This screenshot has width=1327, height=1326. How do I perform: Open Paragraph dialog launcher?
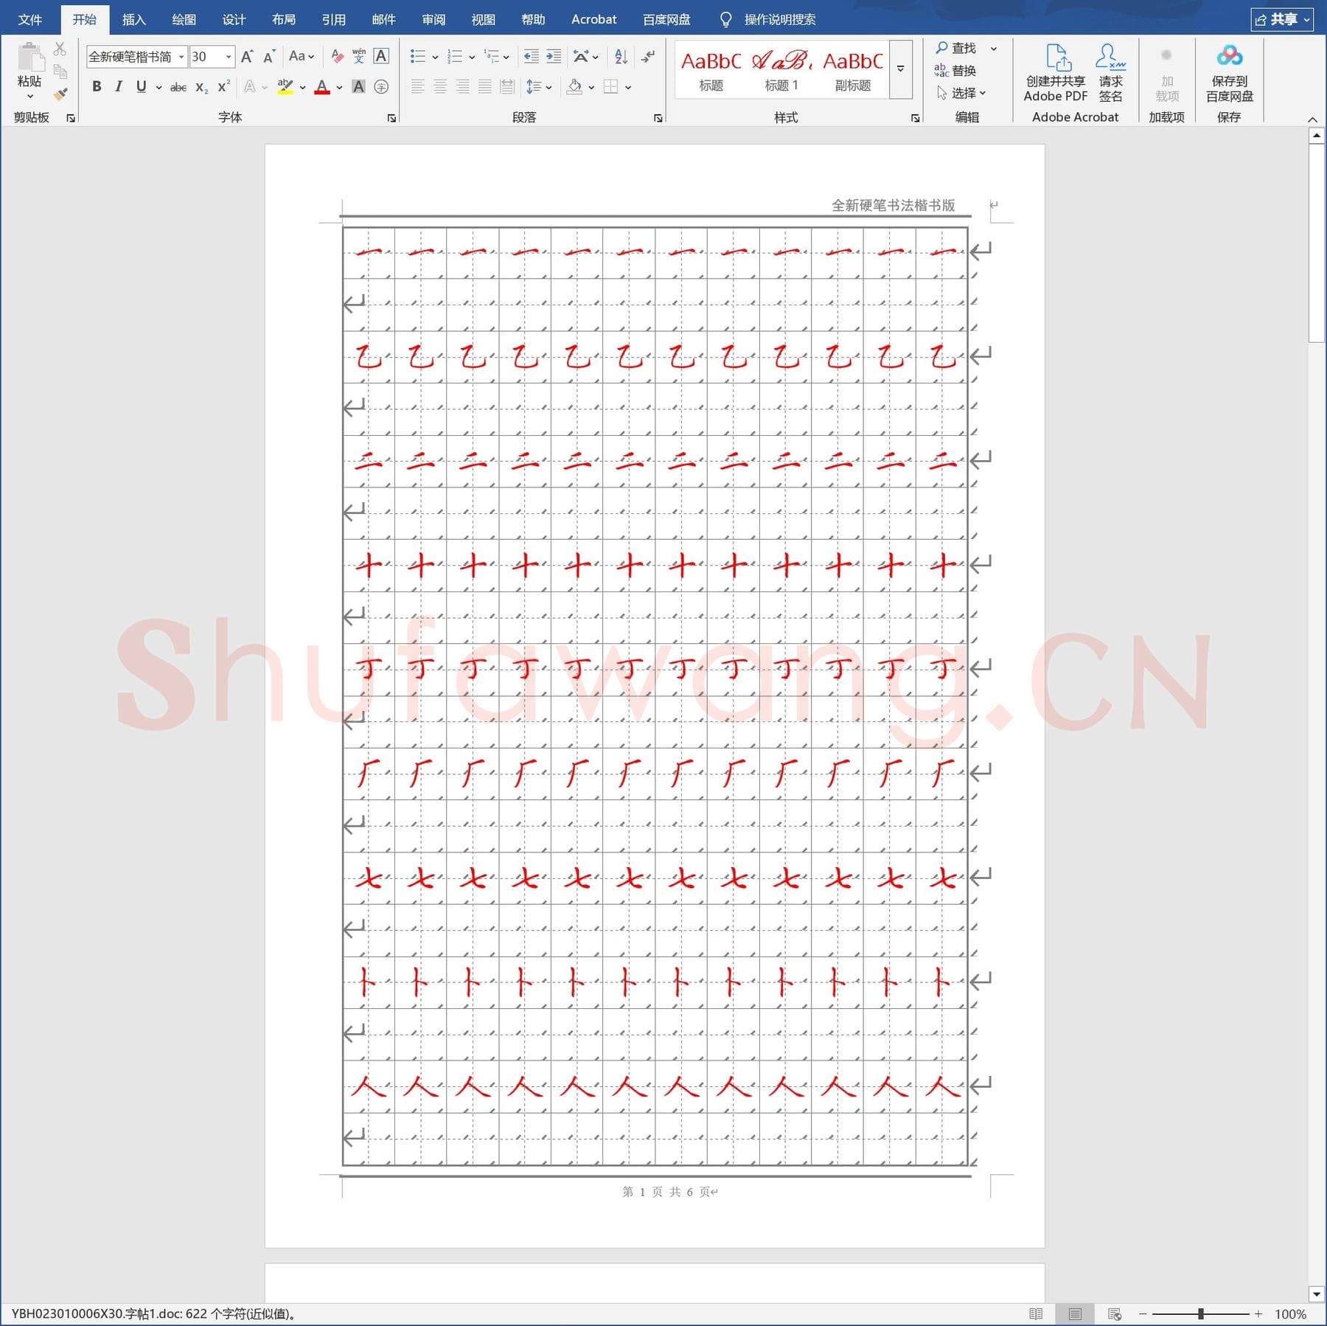658,118
